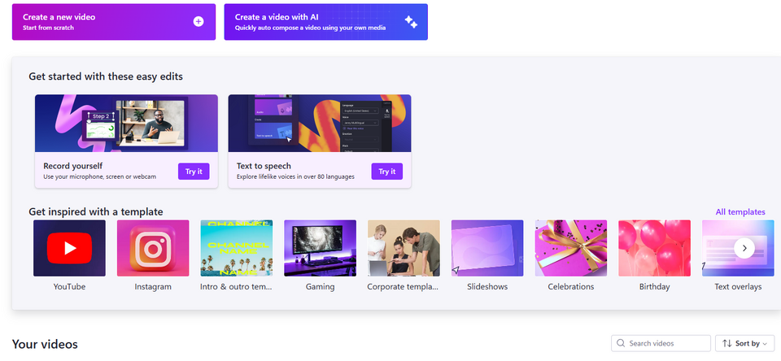The width and height of the screenshot is (781, 361).
Task: Open the Celebrations template category
Action: [571, 248]
